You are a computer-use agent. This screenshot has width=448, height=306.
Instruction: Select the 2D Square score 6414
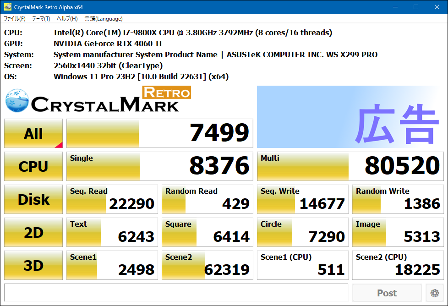click(x=208, y=232)
